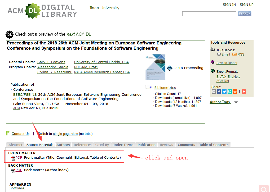
Task: Open the Back matter PDF link
Action: click(19, 170)
